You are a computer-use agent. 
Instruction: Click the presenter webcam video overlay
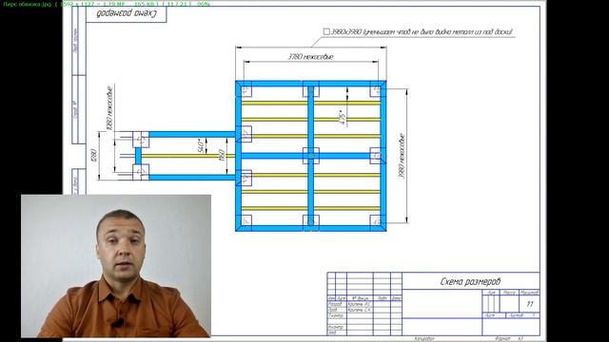click(x=116, y=266)
